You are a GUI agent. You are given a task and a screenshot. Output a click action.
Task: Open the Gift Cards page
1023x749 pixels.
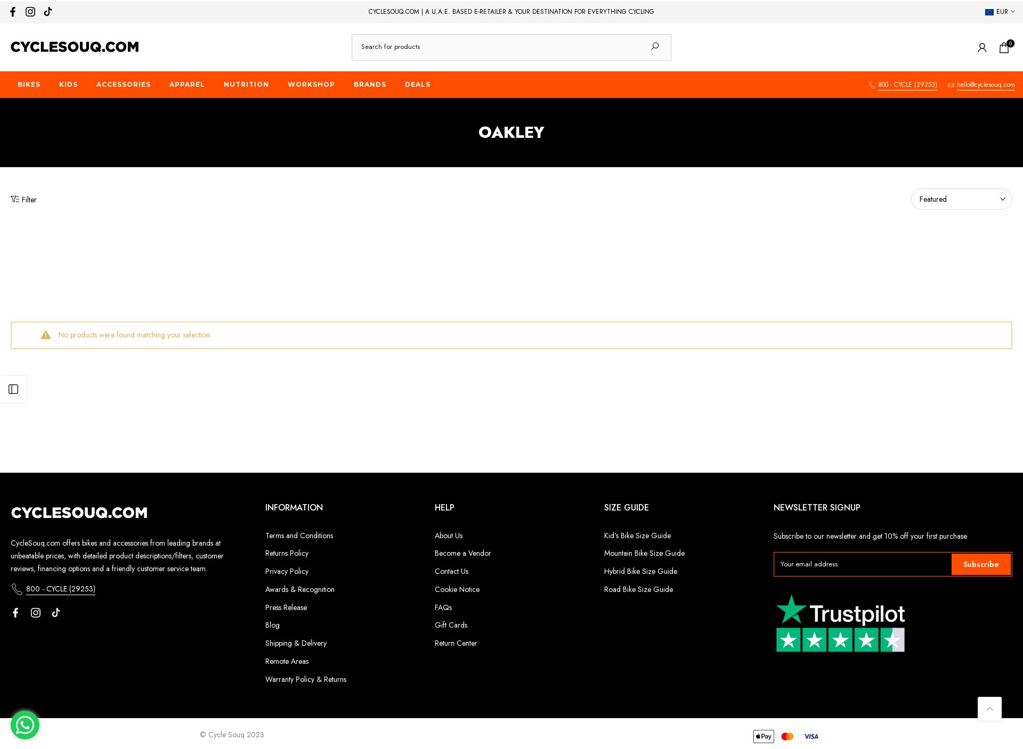[451, 625]
